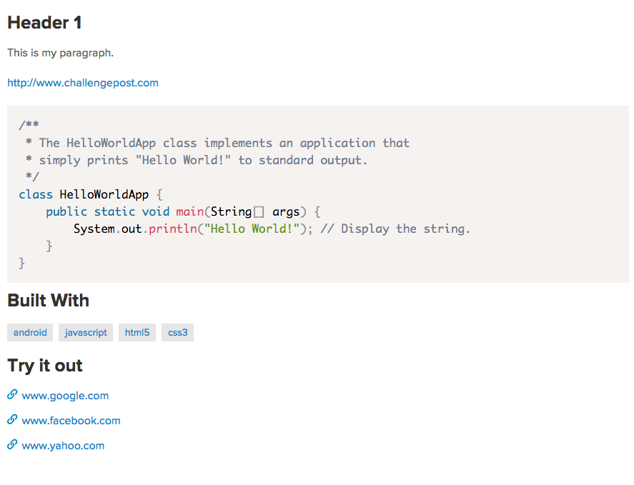Select the javascript tag
This screenshot has height=485, width=634.
[86, 332]
